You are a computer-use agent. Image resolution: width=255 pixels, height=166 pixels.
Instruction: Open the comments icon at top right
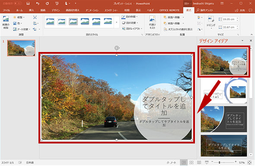click(x=250, y=10)
